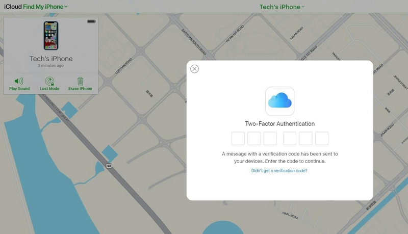Click the "Tech's iPhone" name in the device card
This screenshot has width=408, height=234.
pyautogui.click(x=51, y=59)
